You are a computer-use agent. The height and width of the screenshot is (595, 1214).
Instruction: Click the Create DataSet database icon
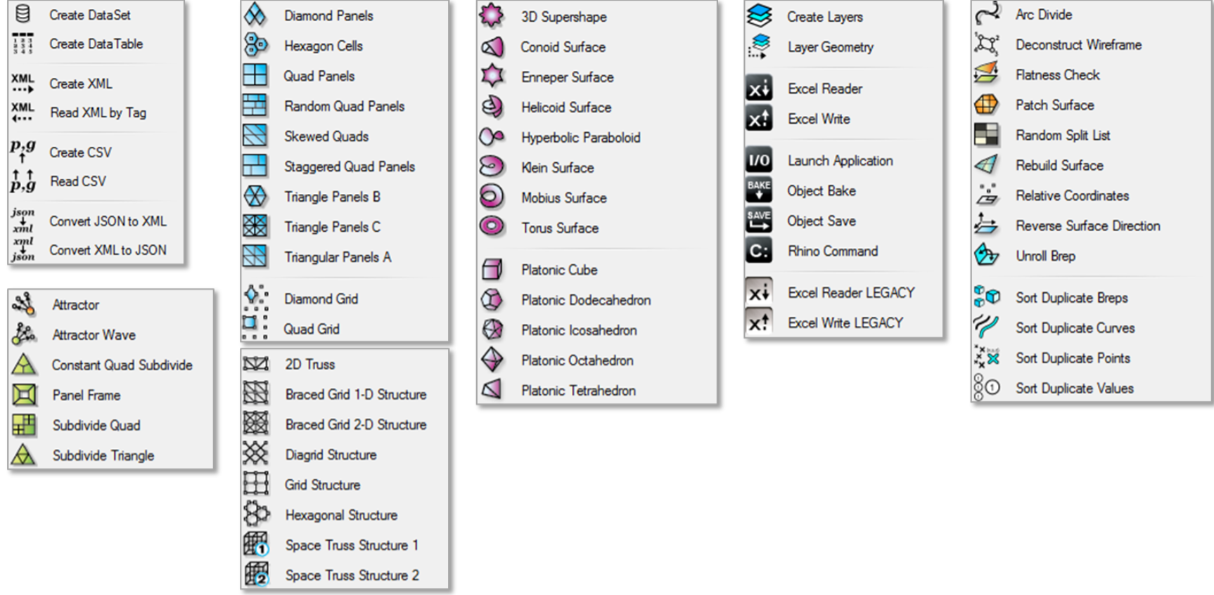coord(23,14)
